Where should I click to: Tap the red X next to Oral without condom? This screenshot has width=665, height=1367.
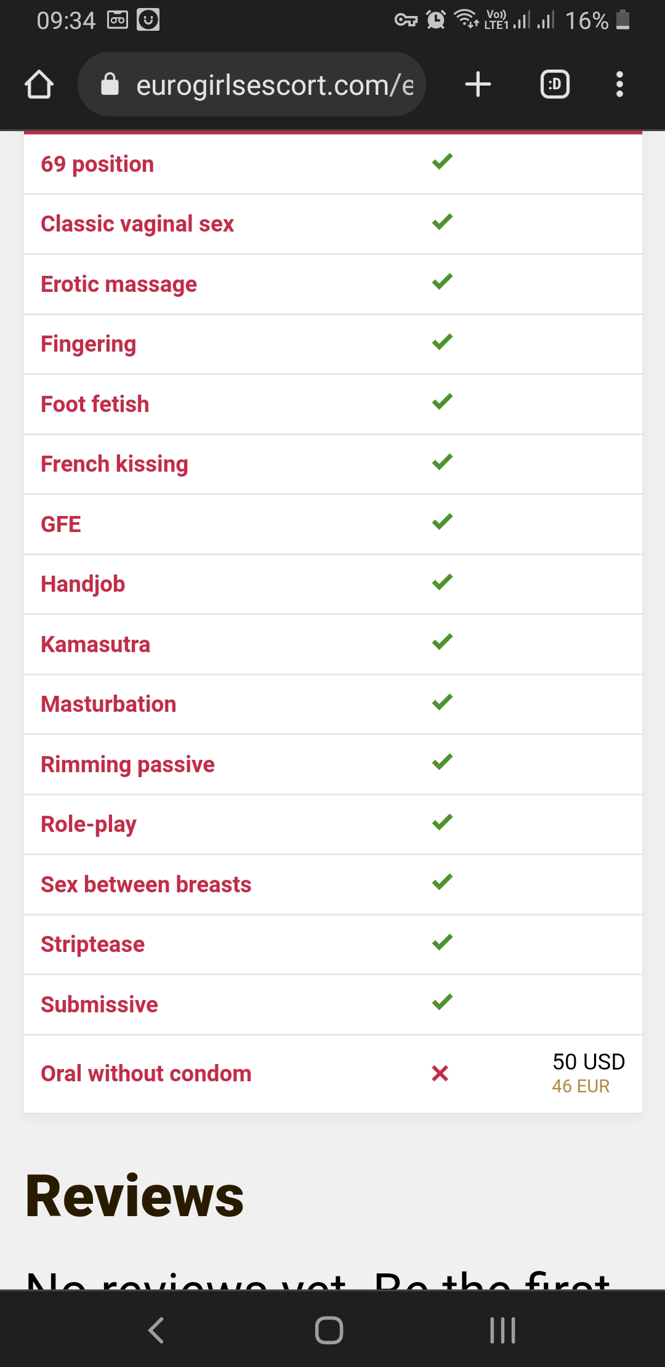[x=440, y=1073]
